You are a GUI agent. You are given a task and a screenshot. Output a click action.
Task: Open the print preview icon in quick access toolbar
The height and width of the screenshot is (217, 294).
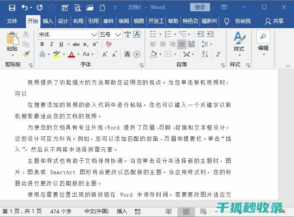point(78,8)
